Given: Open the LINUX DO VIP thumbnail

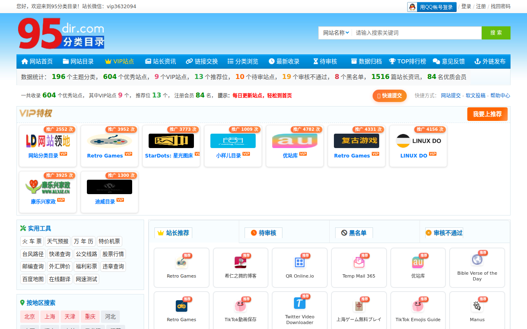Looking at the screenshot, I should click(418, 141).
